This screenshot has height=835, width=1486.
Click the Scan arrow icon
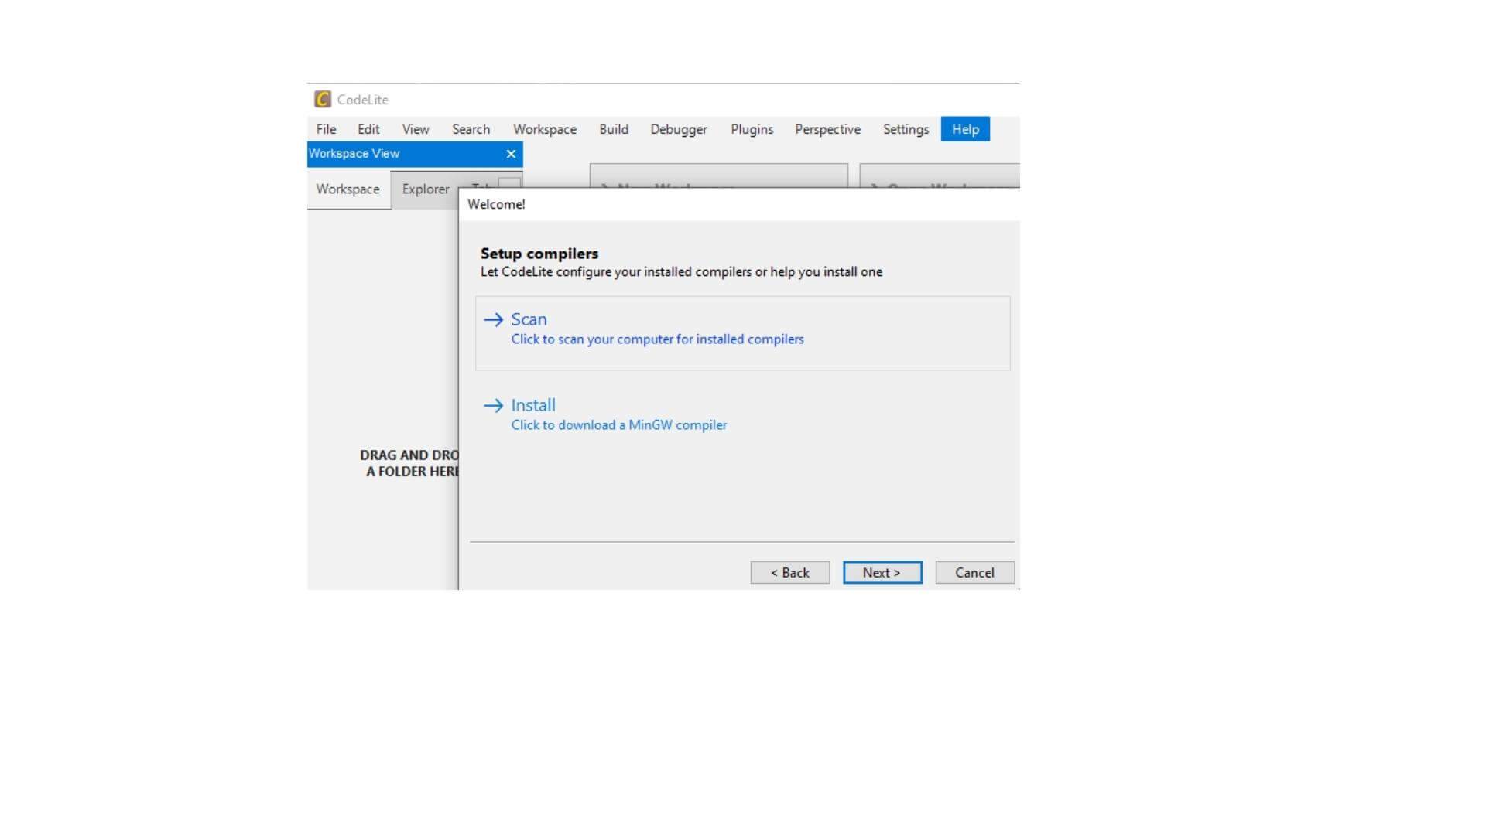point(493,319)
